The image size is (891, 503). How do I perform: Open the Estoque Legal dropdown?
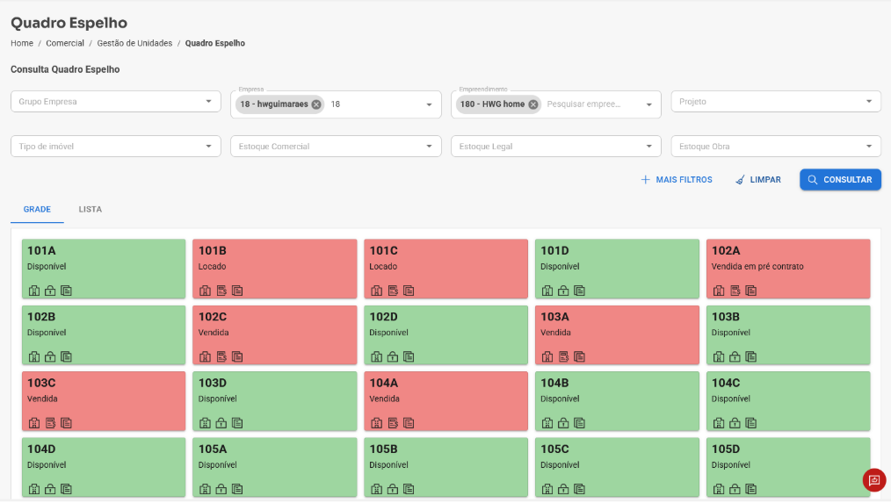tap(555, 147)
